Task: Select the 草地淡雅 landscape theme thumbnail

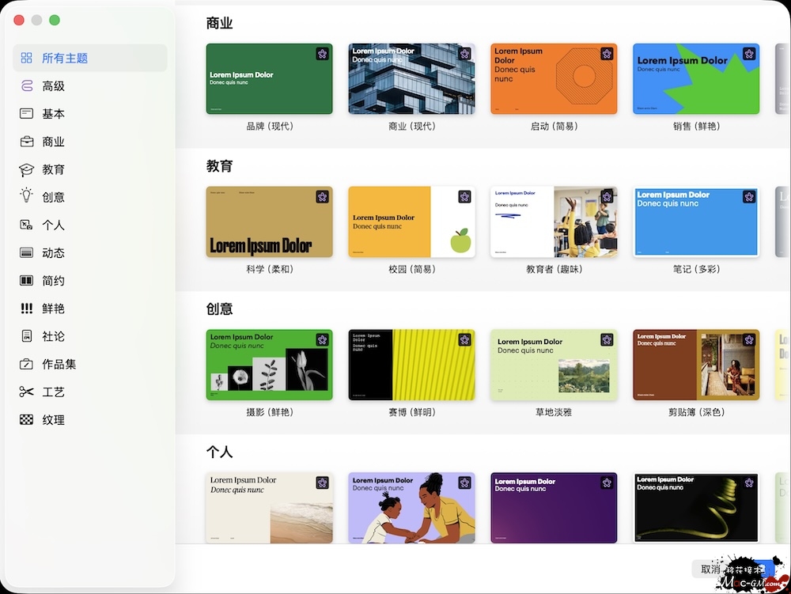Action: [554, 365]
